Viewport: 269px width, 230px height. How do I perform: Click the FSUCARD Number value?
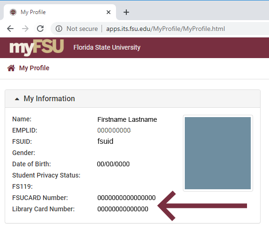[126, 198]
